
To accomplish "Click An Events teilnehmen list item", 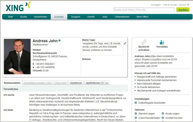I will click(x=148, y=87).
